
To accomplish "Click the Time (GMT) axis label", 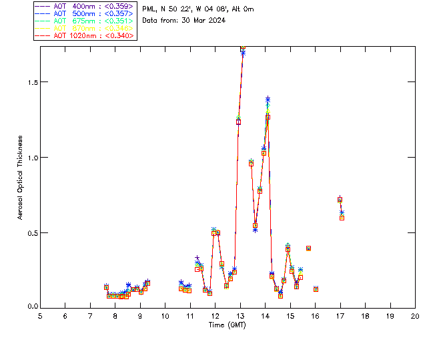I will [x=227, y=324].
